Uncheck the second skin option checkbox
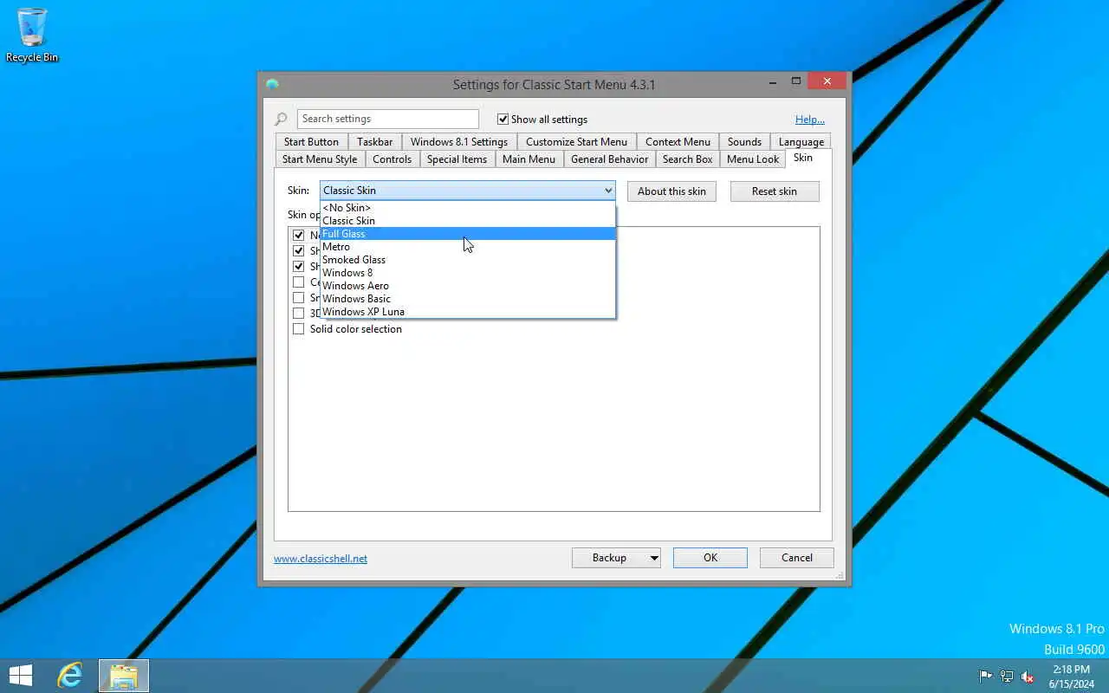Viewport: 1109px width, 693px height. [x=298, y=251]
